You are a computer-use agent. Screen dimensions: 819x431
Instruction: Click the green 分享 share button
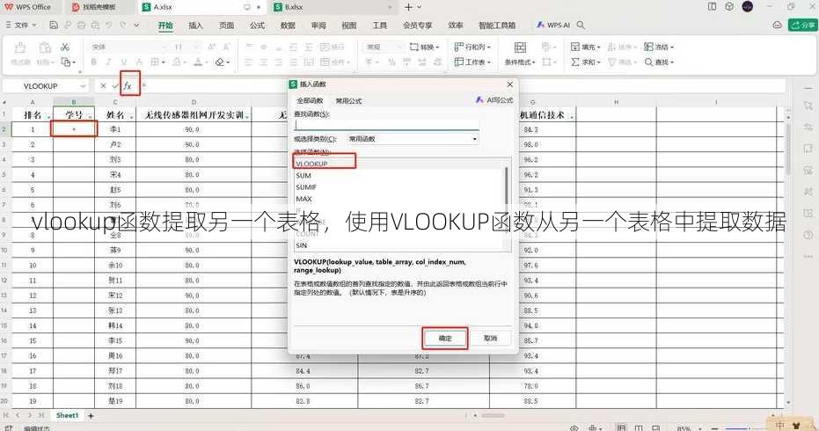pyautogui.click(x=803, y=26)
